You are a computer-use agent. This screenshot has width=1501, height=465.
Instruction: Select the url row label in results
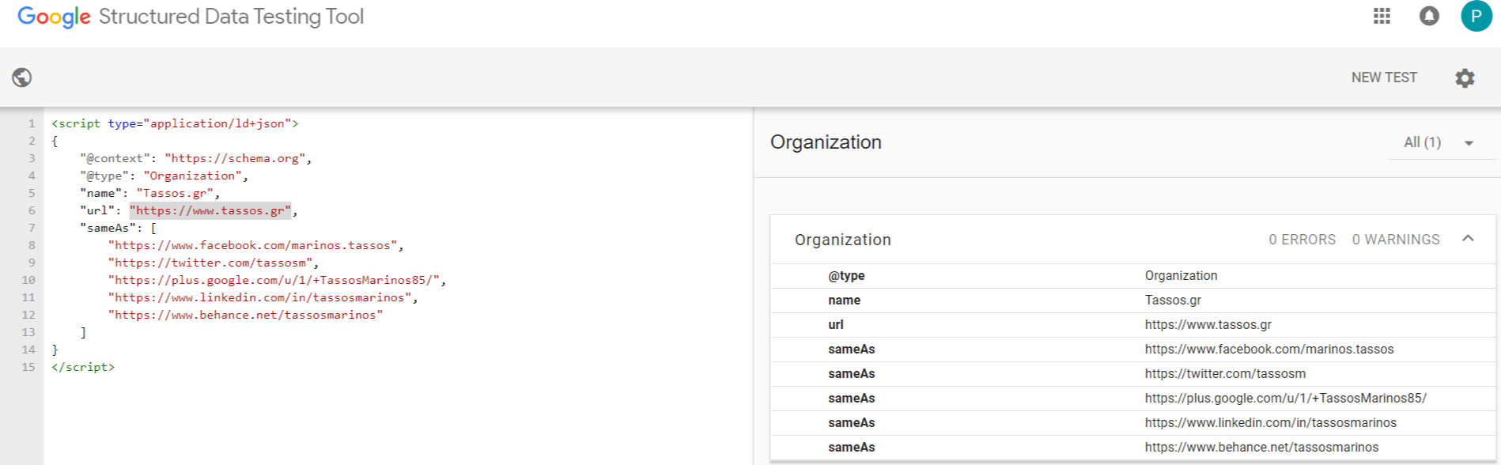coord(836,324)
